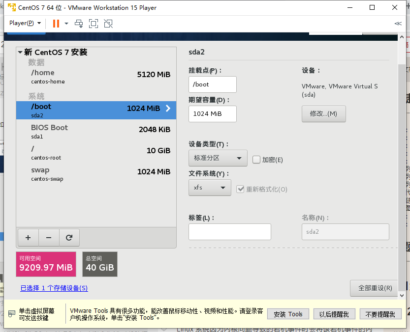Open the file system xfs dropdown
410x332 pixels.
coord(210,188)
